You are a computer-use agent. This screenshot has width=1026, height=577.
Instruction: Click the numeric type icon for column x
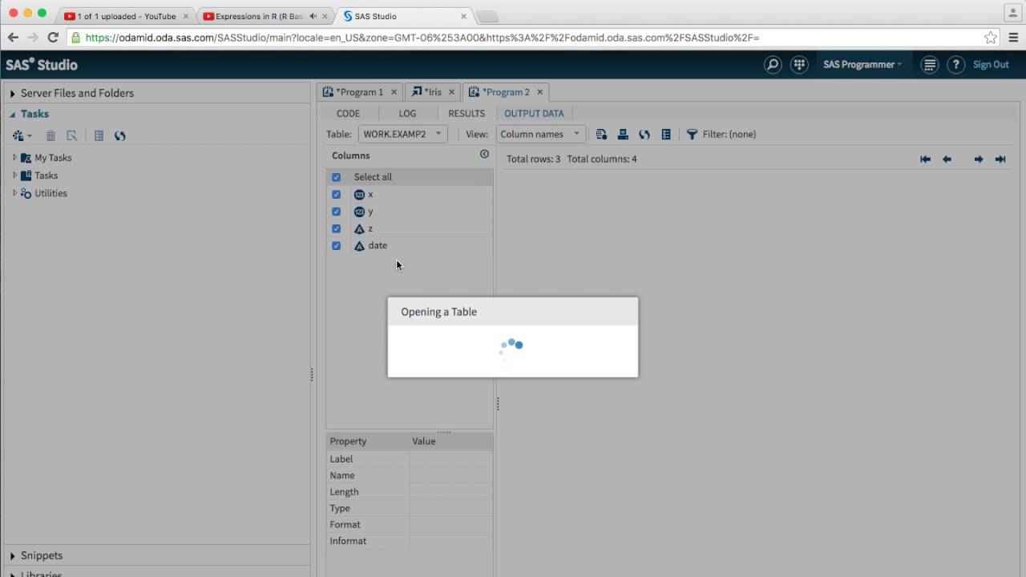[x=359, y=195]
